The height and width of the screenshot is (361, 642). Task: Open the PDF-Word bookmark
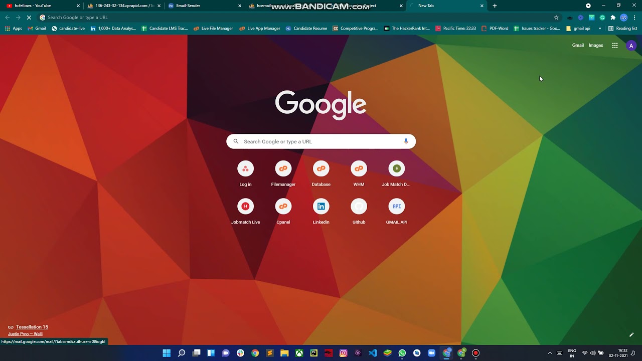click(x=495, y=29)
